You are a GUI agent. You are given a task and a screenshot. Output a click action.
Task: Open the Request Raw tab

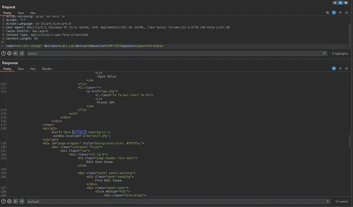(21, 13)
